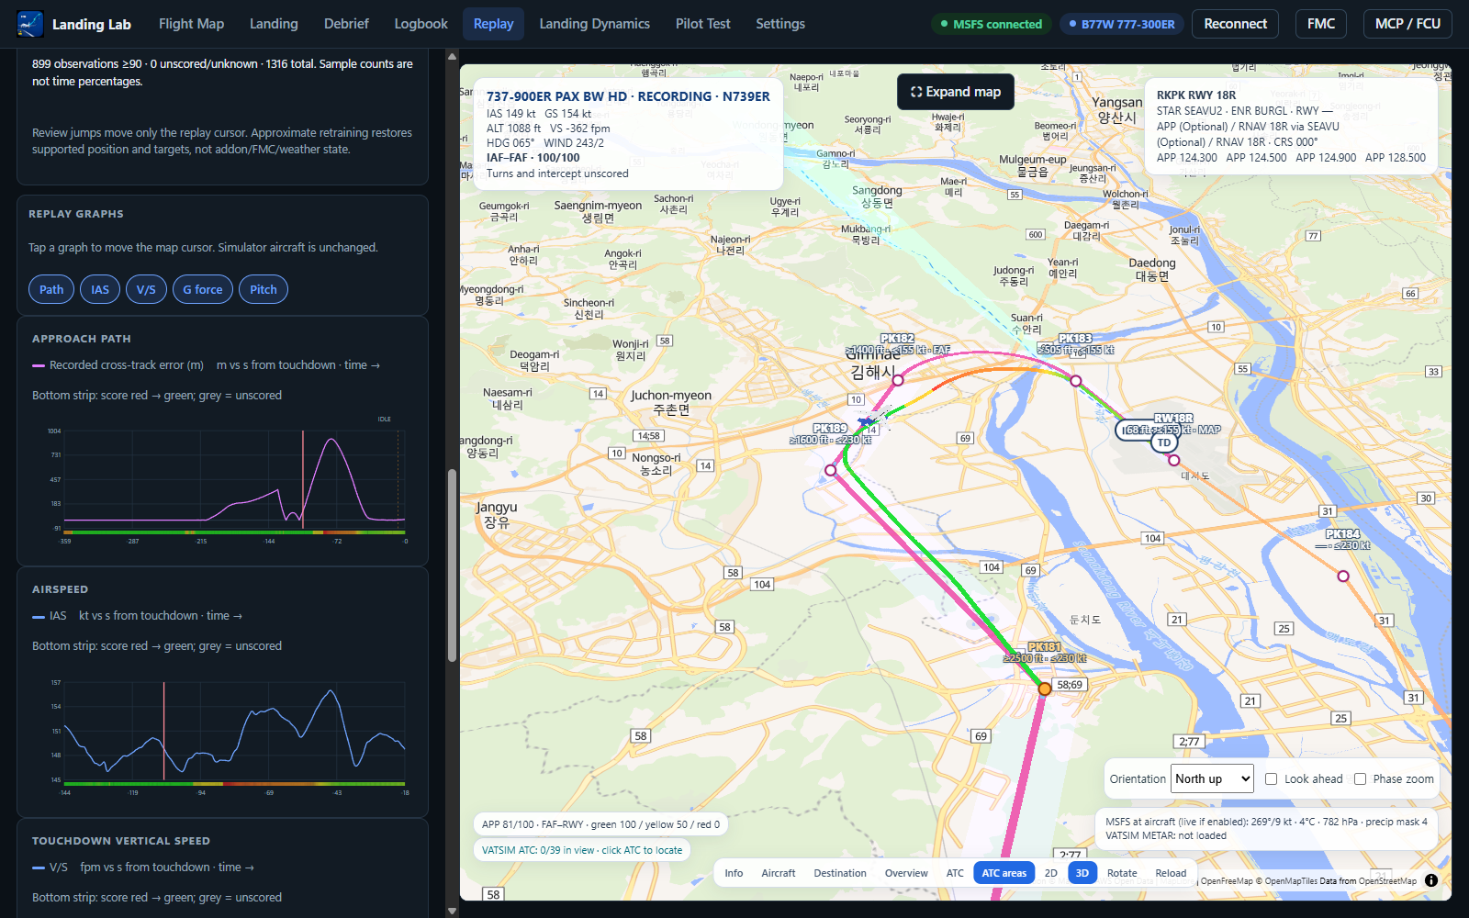Open the Landing Dynamics tab
The height and width of the screenshot is (918, 1469).
[x=594, y=24]
